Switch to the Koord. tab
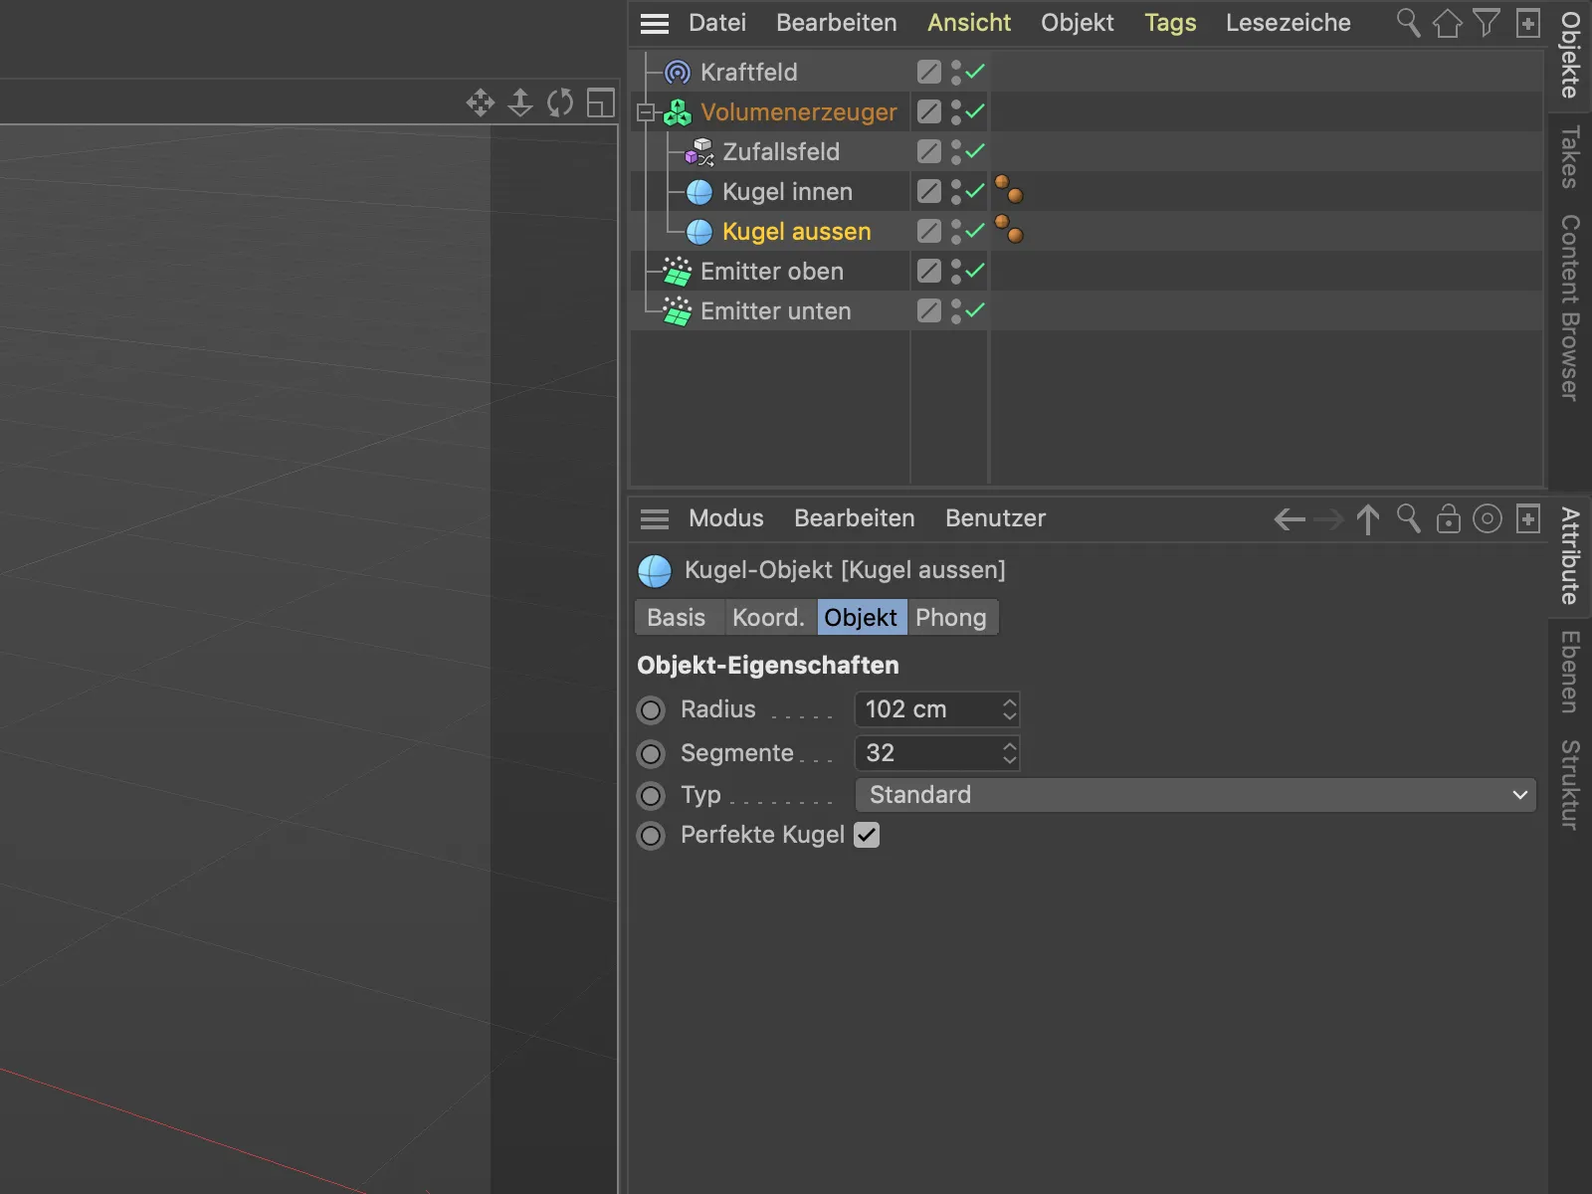Image resolution: width=1592 pixels, height=1194 pixels. tap(768, 618)
